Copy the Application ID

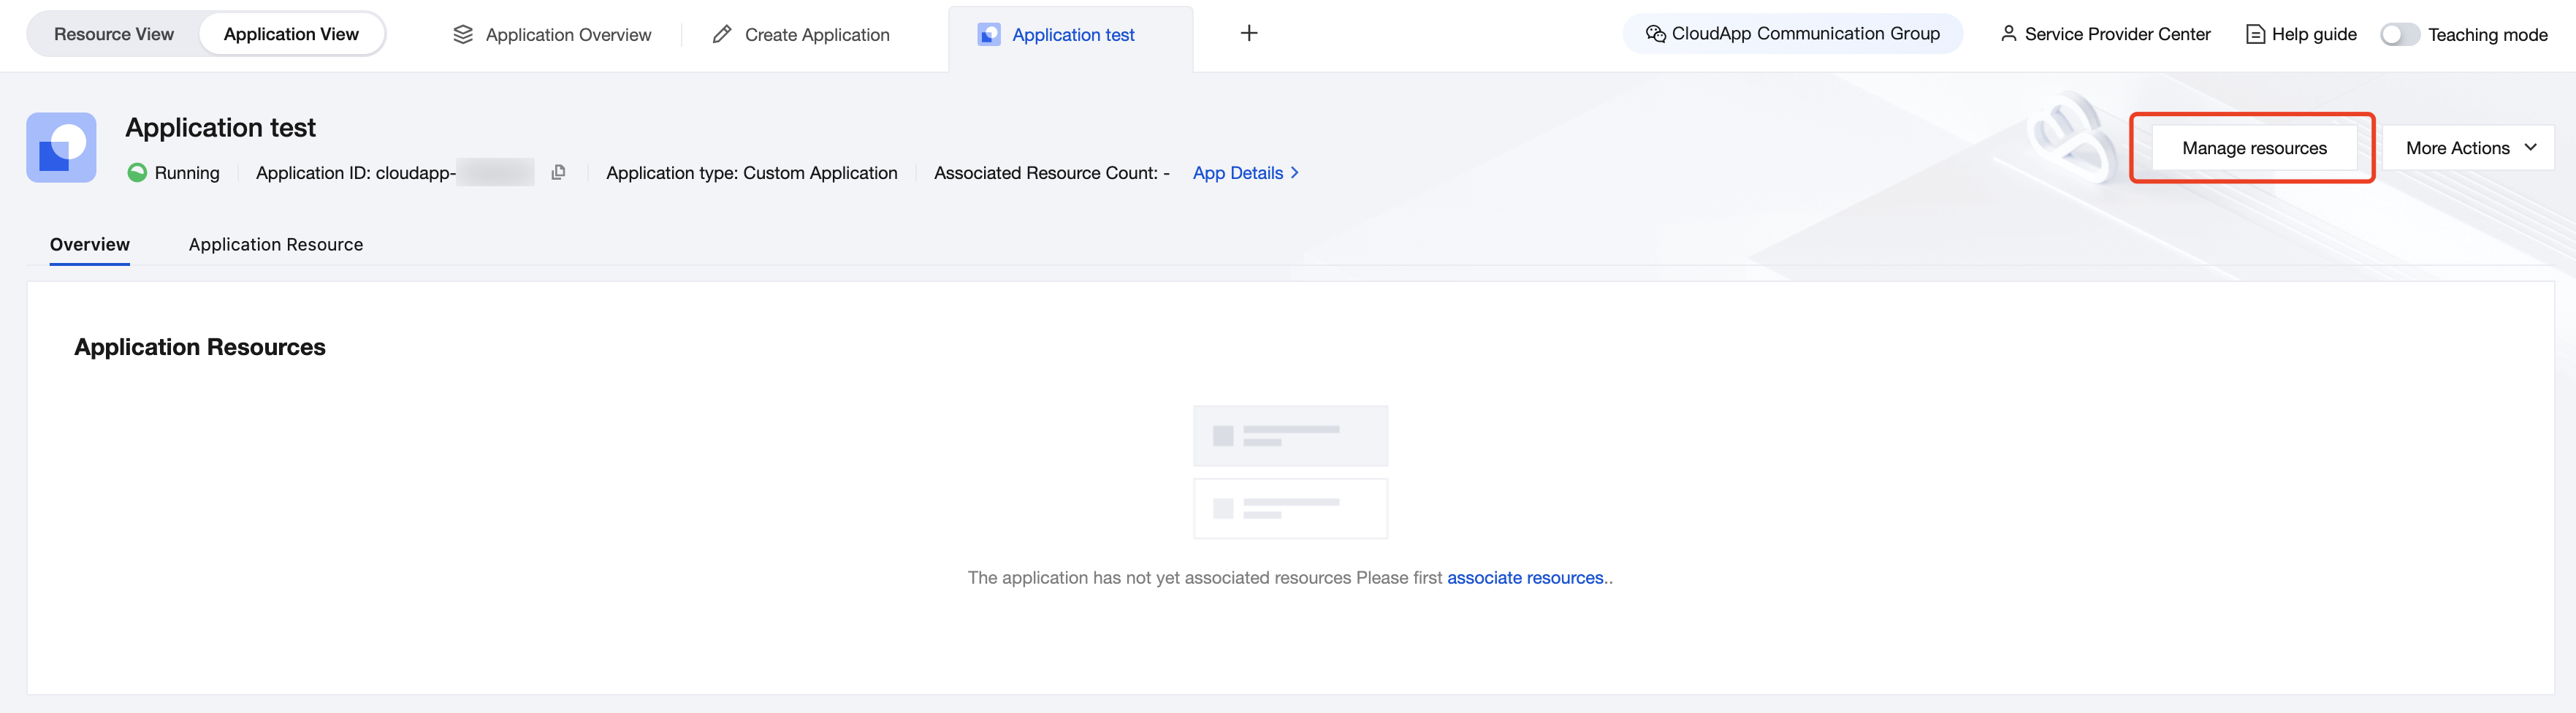[558, 172]
